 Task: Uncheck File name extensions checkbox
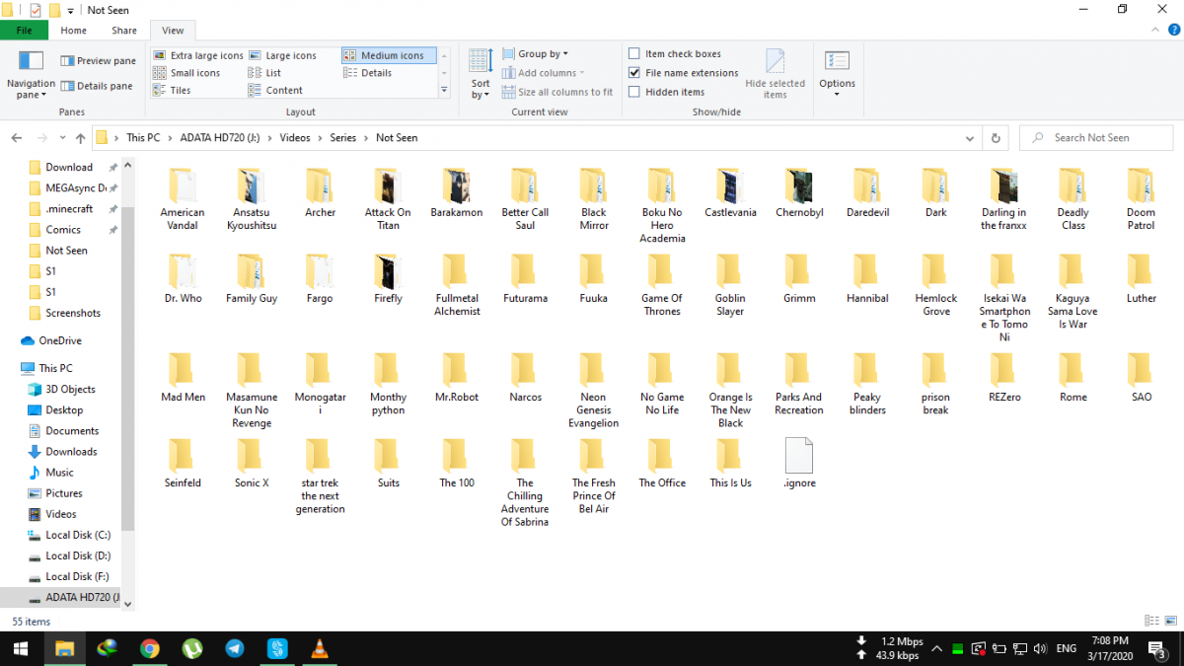coord(634,73)
